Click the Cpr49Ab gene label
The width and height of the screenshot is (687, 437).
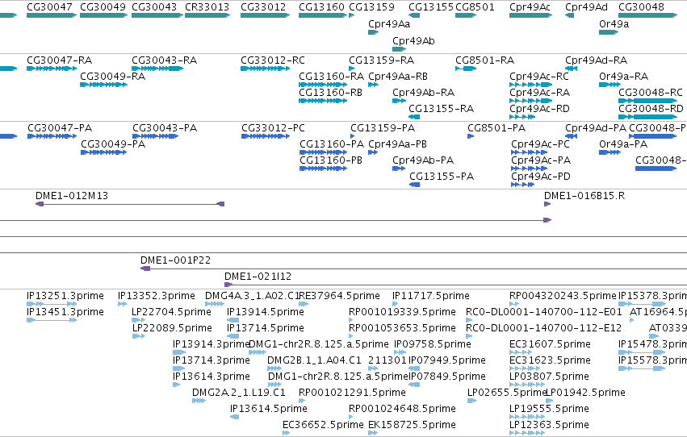pyautogui.click(x=413, y=40)
